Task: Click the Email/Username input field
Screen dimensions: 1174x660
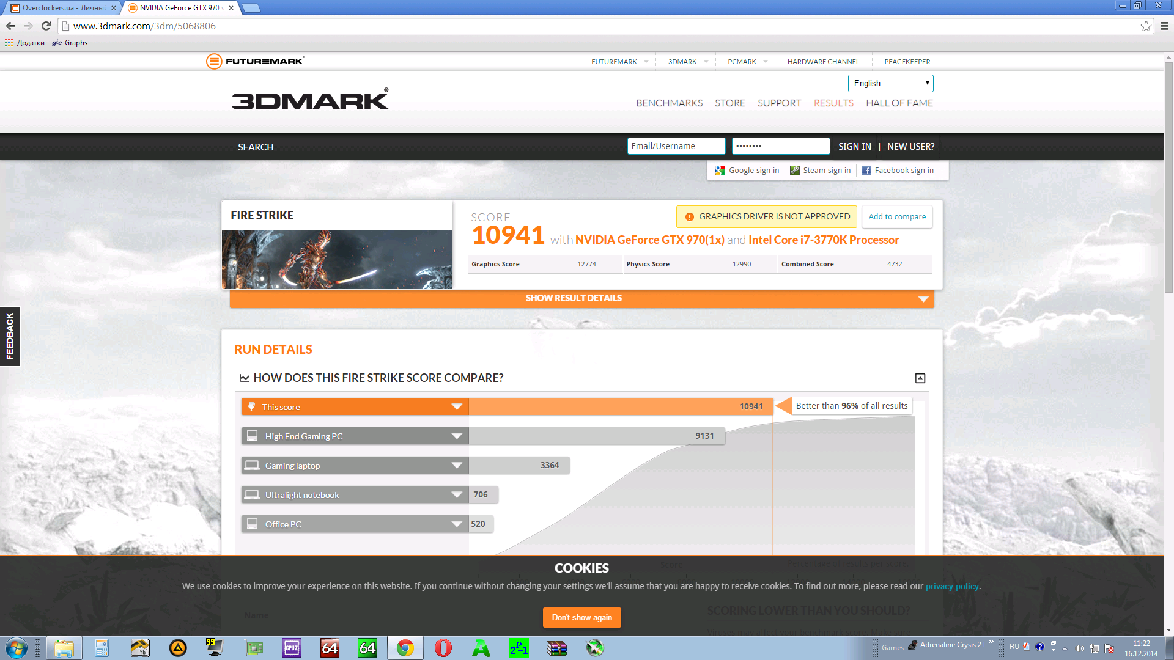Action: (676, 146)
